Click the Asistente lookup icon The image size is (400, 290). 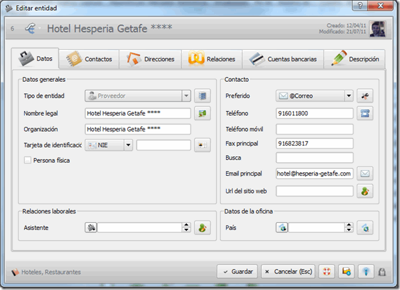coord(91,227)
